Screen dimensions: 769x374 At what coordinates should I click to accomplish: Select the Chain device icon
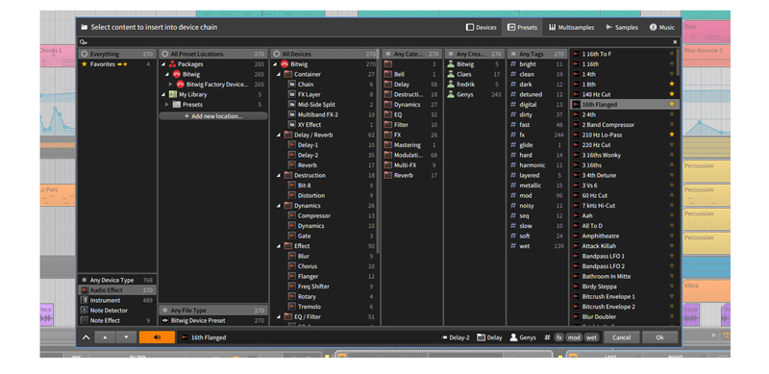tap(292, 85)
